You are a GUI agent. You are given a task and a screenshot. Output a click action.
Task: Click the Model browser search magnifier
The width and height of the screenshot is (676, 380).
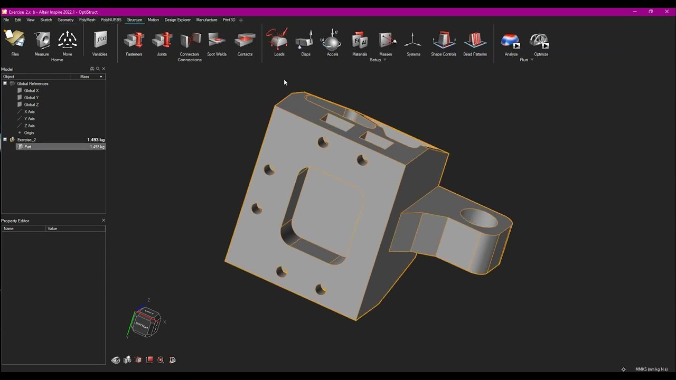tap(98, 69)
